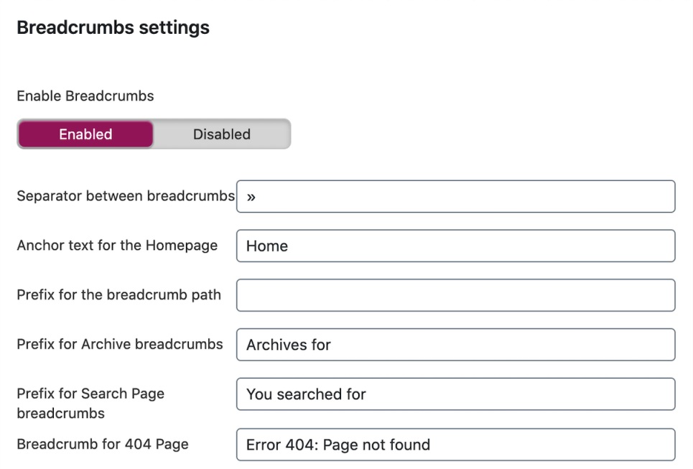Click the Breadcrumb for 404 Page label

tap(103, 445)
